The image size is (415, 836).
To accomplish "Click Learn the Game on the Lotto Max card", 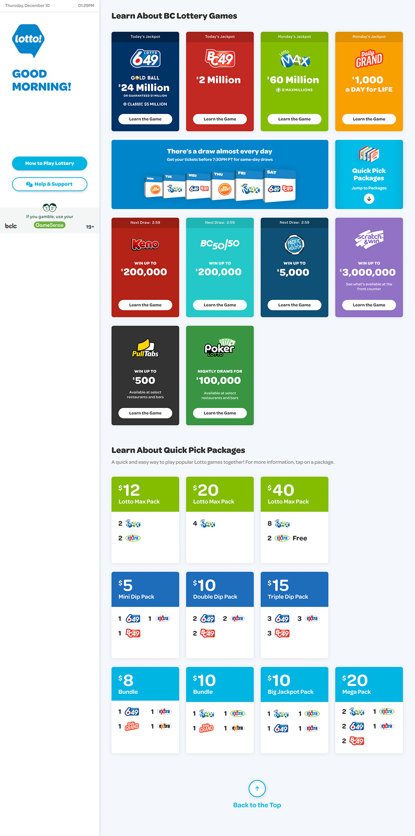I will point(294,119).
